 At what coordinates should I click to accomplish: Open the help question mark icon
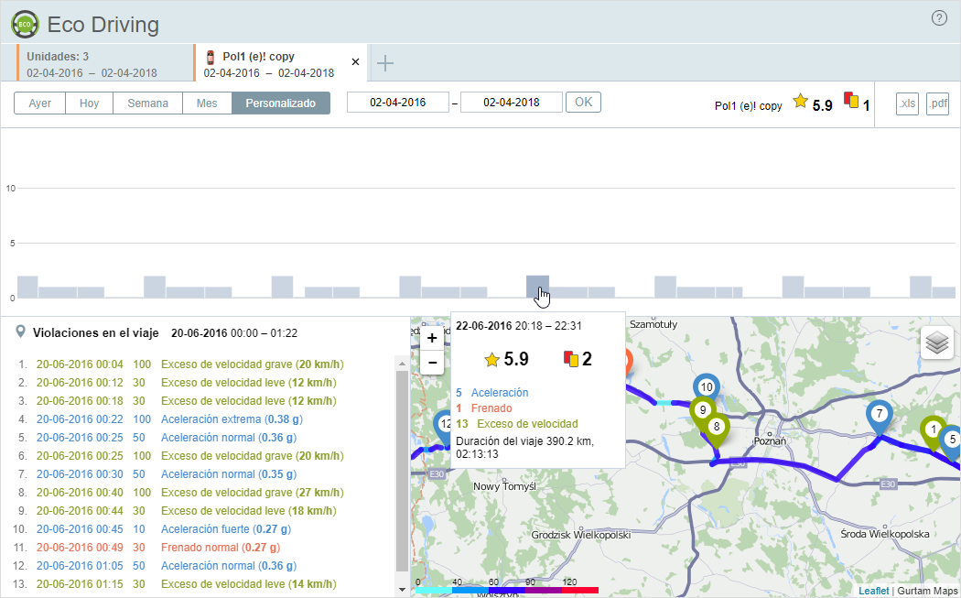pos(939,18)
